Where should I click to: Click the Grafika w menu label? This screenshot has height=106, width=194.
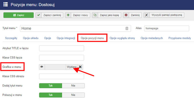12,67
